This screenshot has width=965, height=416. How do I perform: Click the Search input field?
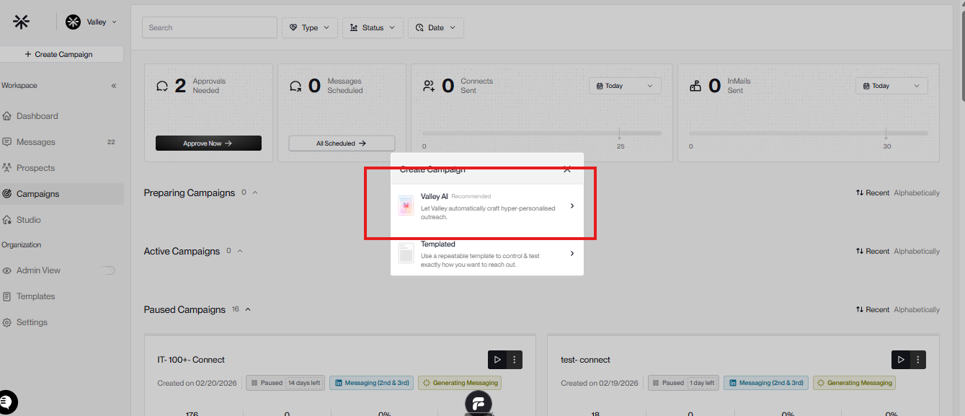[210, 27]
